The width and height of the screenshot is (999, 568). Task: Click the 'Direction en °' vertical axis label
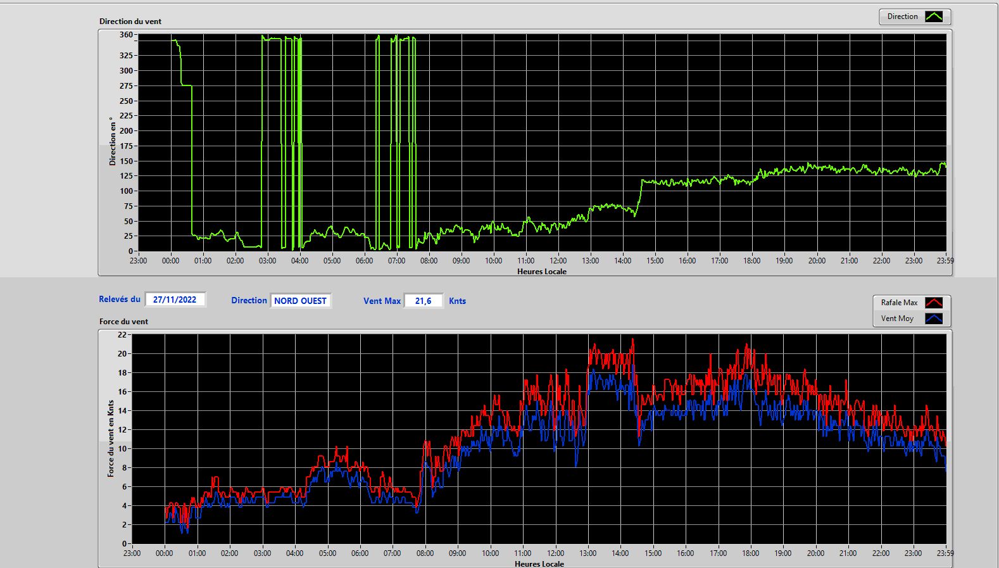point(113,141)
